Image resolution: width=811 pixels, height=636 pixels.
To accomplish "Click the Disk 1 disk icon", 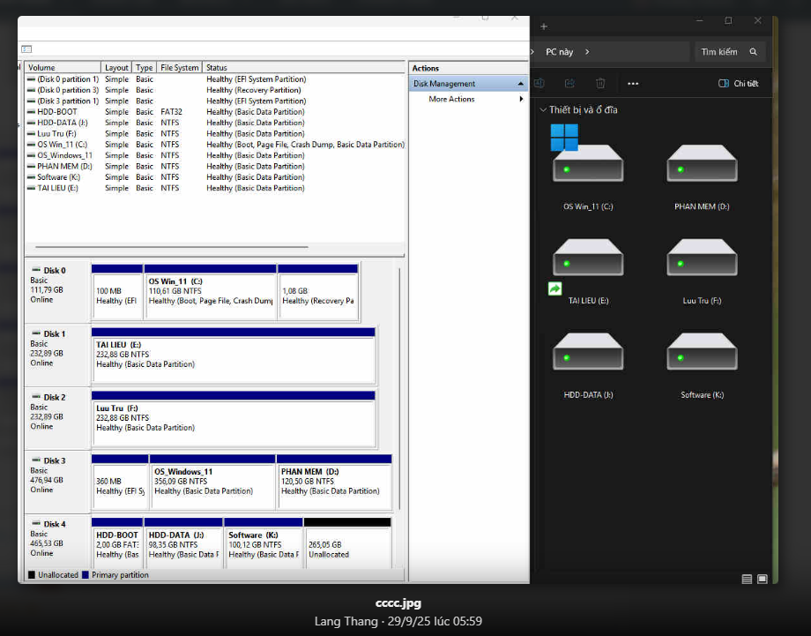I will point(36,333).
